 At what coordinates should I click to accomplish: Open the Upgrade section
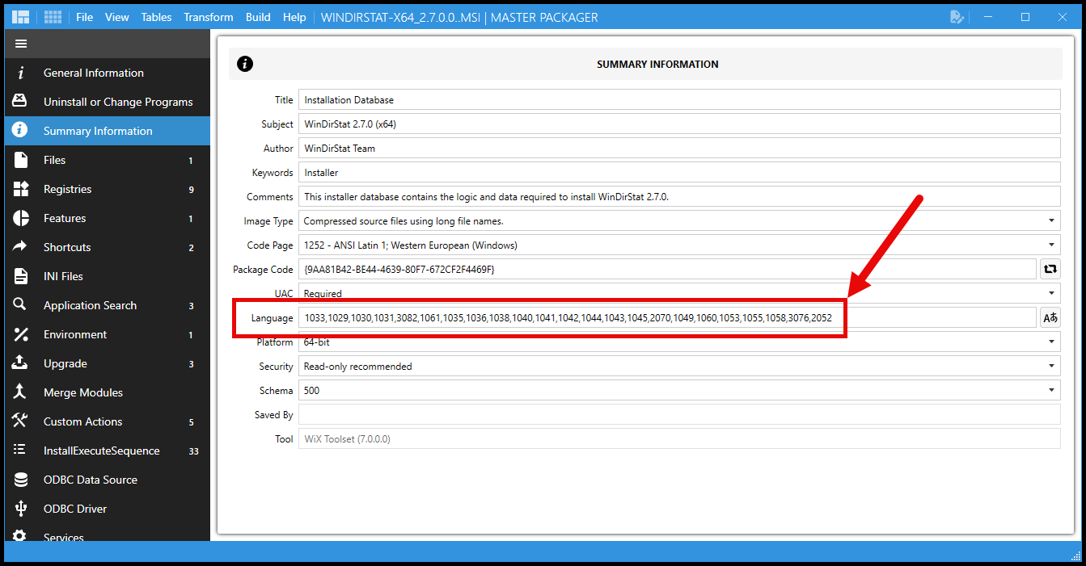(x=107, y=363)
